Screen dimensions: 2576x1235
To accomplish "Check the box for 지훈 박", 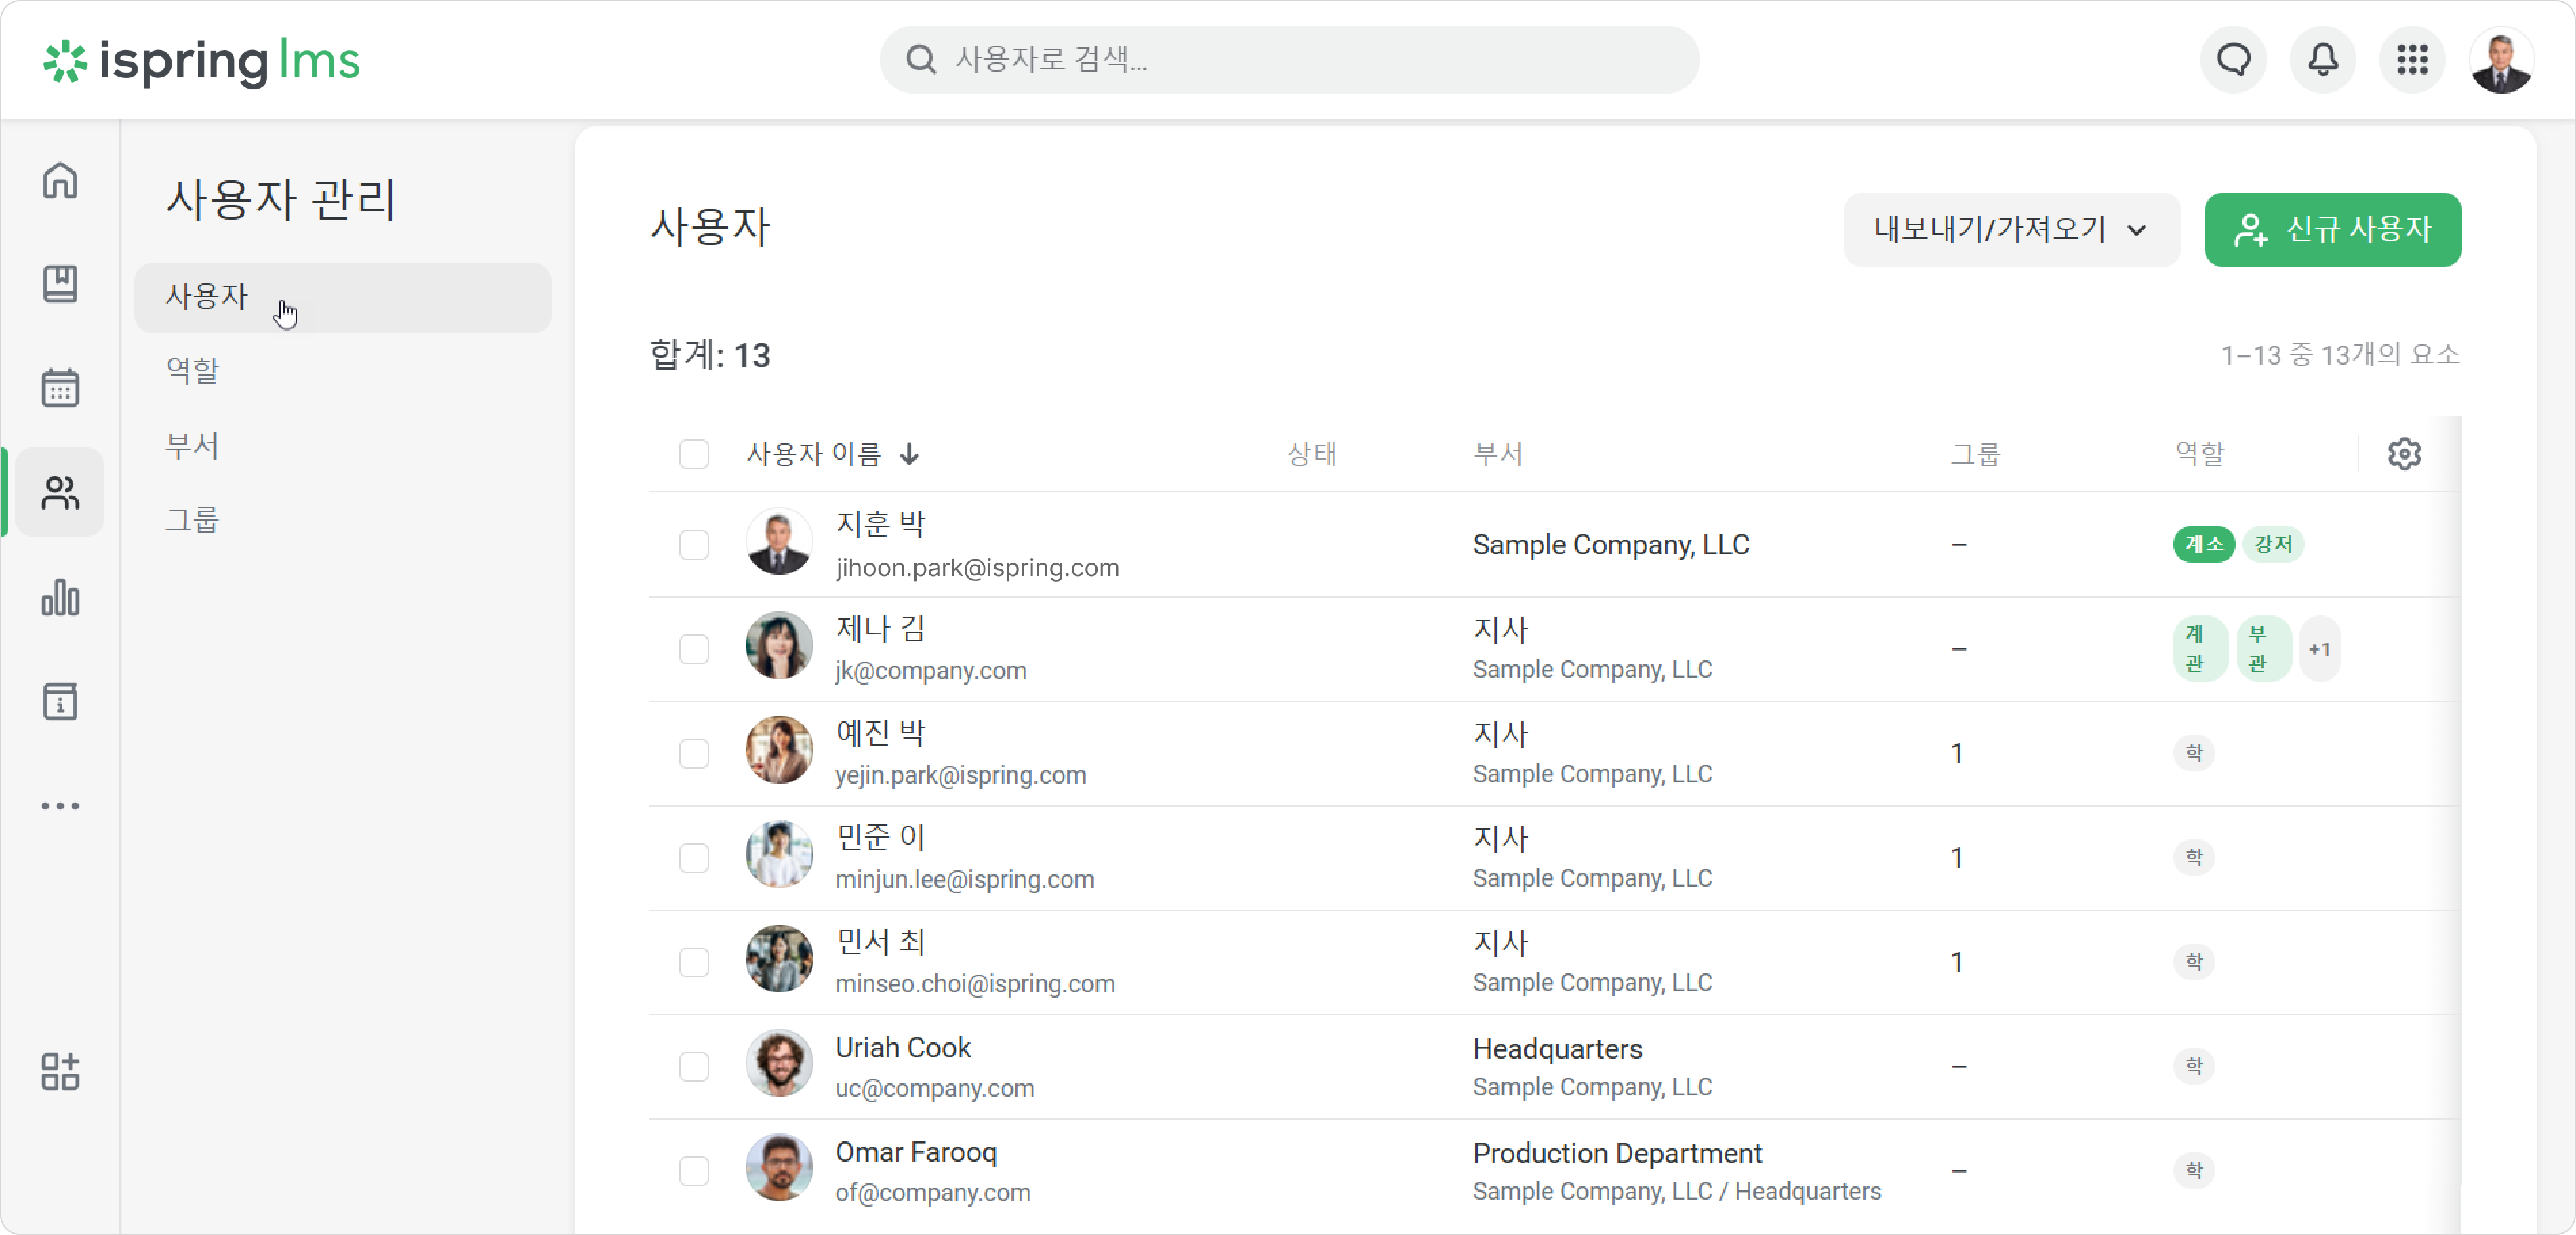I will (x=694, y=545).
